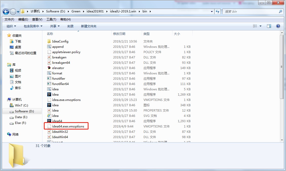Click the refresh button in address bar
Image resolution: width=286 pixels, height=171 pixels.
click(218, 11)
